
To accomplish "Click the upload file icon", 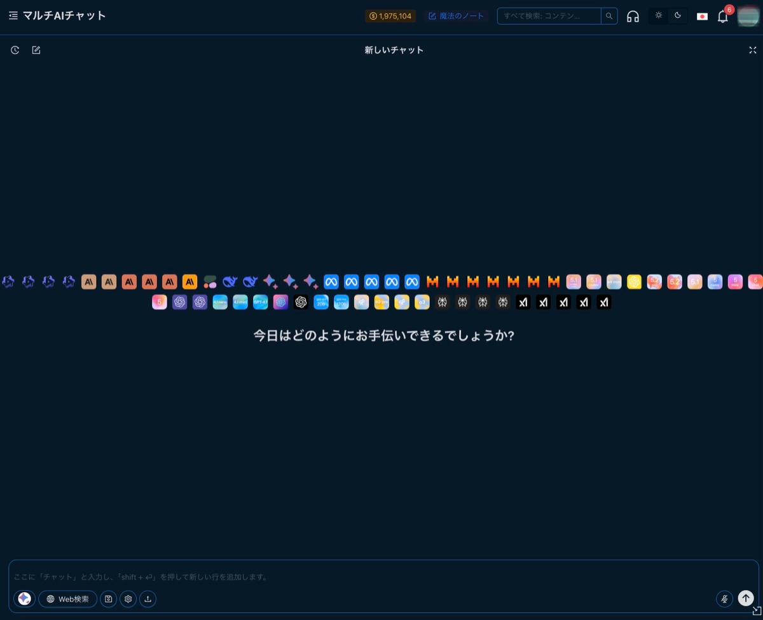I will point(148,599).
